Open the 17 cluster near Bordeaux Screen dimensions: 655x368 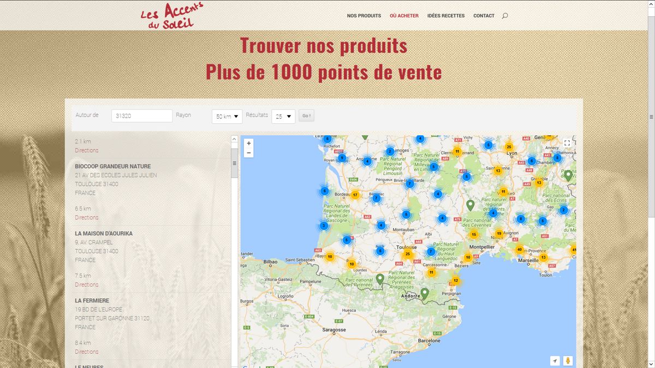click(x=355, y=195)
